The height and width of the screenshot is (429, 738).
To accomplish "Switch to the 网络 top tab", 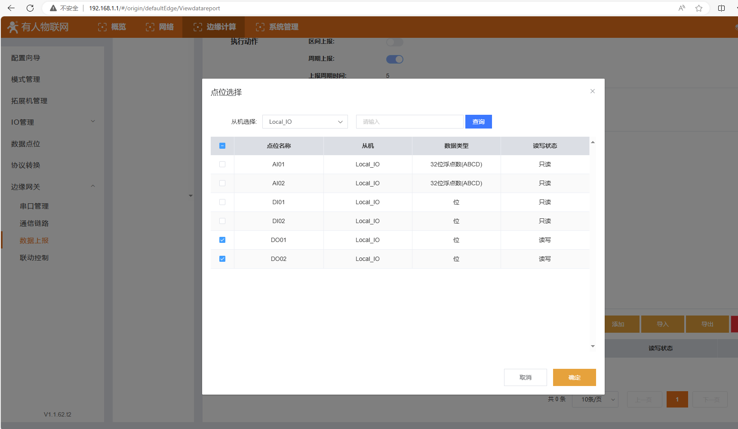I will (160, 27).
